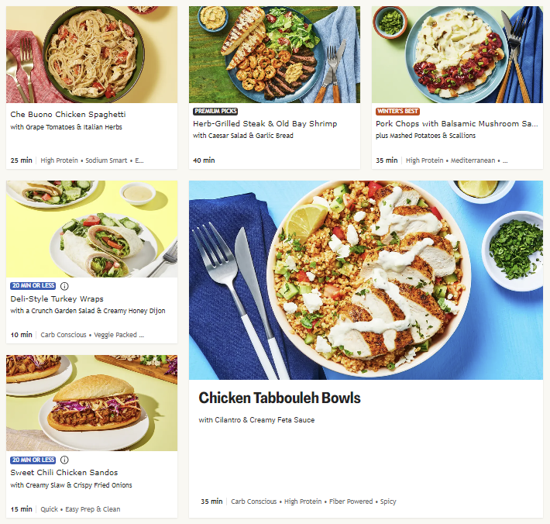
Task: Click the Winter's Best badge
Action: click(x=399, y=111)
